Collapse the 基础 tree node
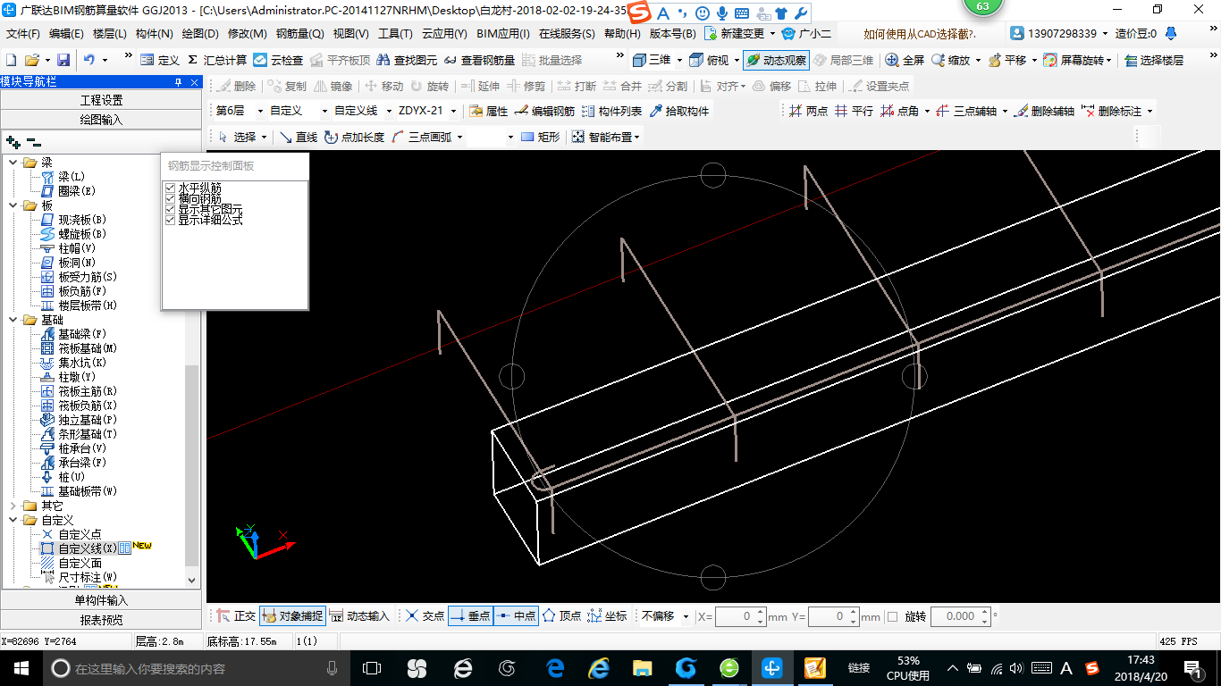The image size is (1221, 686). [x=13, y=320]
